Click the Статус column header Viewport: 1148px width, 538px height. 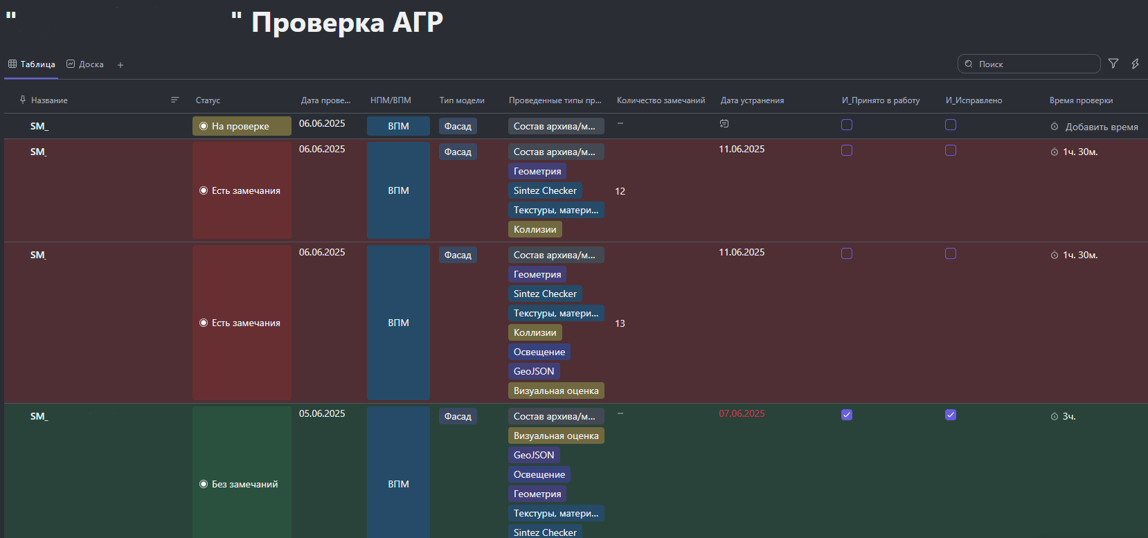pos(208,100)
